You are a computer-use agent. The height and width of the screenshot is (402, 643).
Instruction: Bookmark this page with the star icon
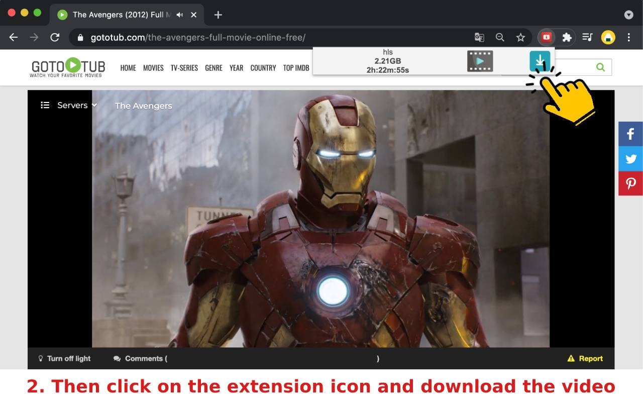pyautogui.click(x=520, y=37)
